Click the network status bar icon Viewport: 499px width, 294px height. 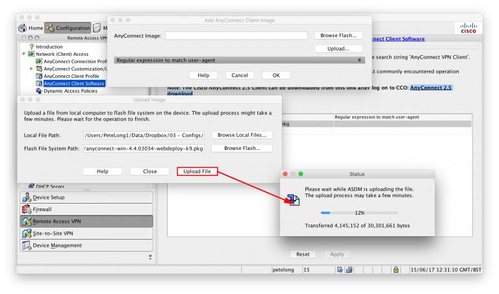pos(349,270)
